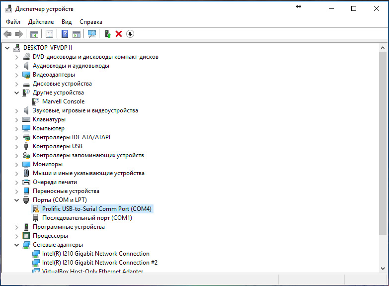Click the Клавиатуры keyboard icon
Screen dimensions: 389x286
click(26, 119)
